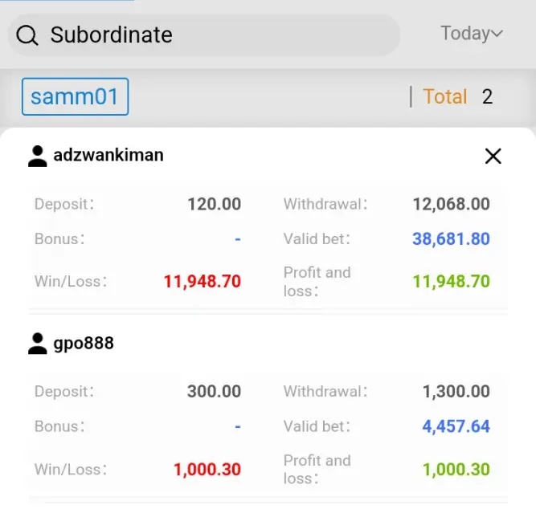Click adzwankiman's red Win/Loss value 11,948.70

point(203,282)
